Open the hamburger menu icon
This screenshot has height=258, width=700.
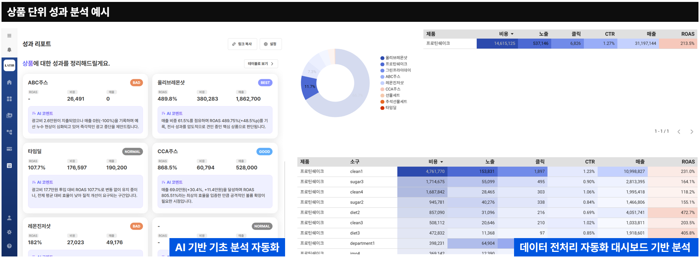pos(9,36)
